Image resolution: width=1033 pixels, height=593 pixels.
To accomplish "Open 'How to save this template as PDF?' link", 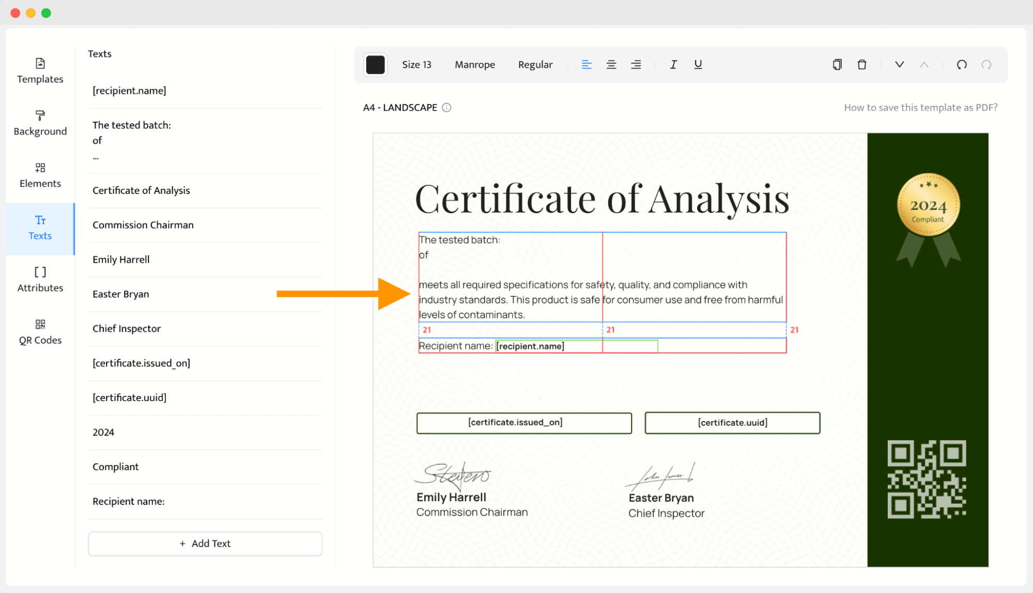I will 921,107.
